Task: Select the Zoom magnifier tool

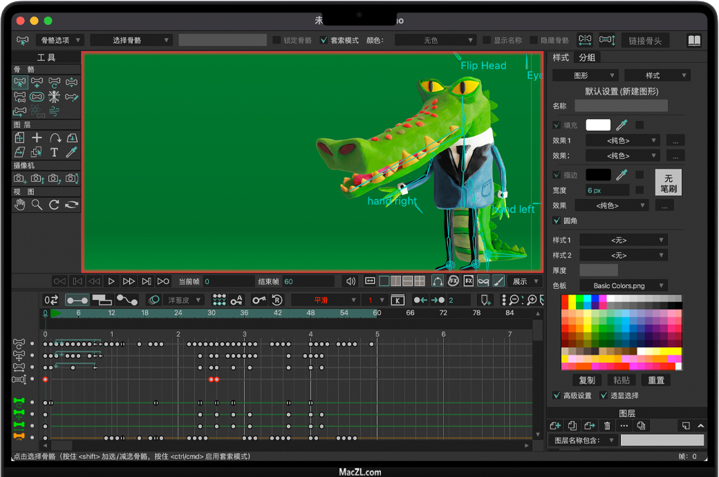Action: [x=37, y=204]
